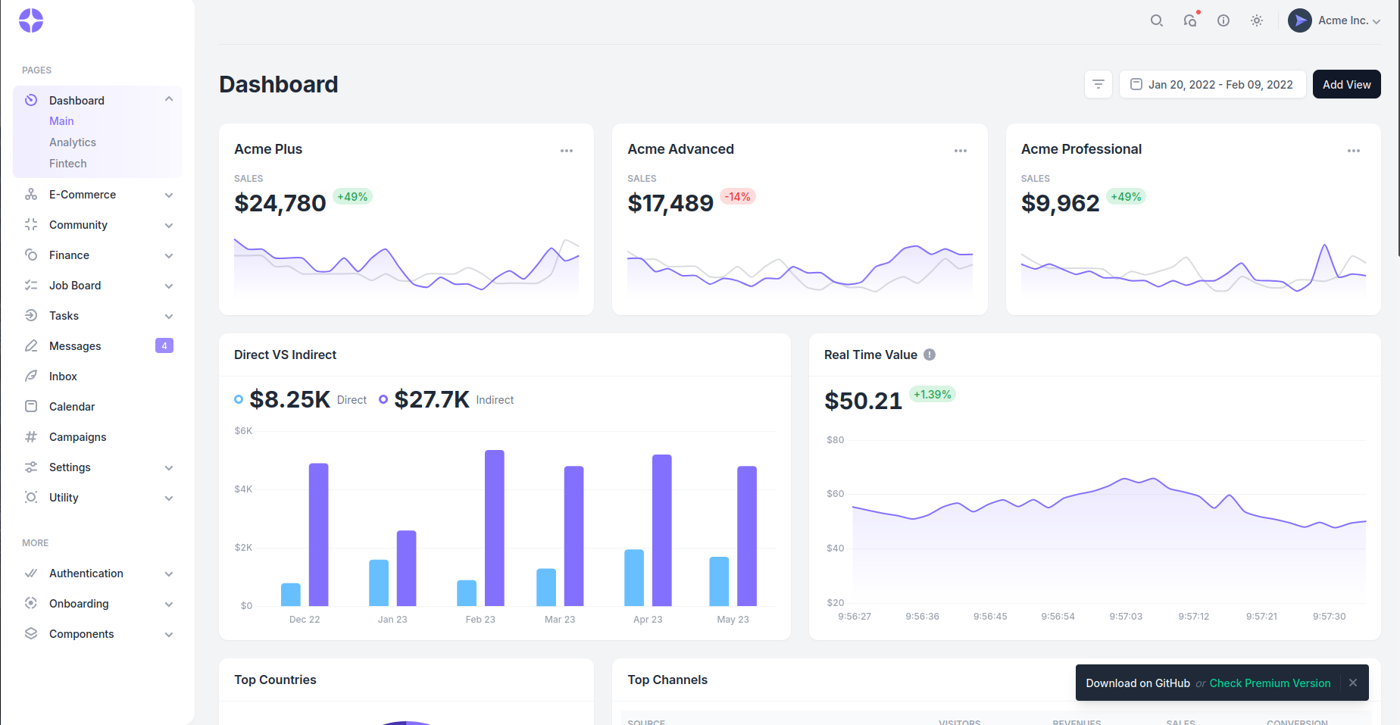Toggle light/dark theme sun icon

tap(1257, 20)
